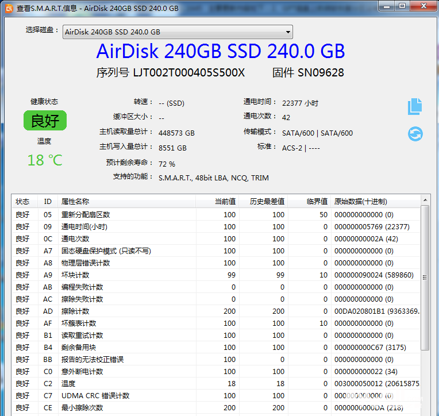Click the 临界值 column header
This screenshot has height=416, width=439.
click(317, 201)
